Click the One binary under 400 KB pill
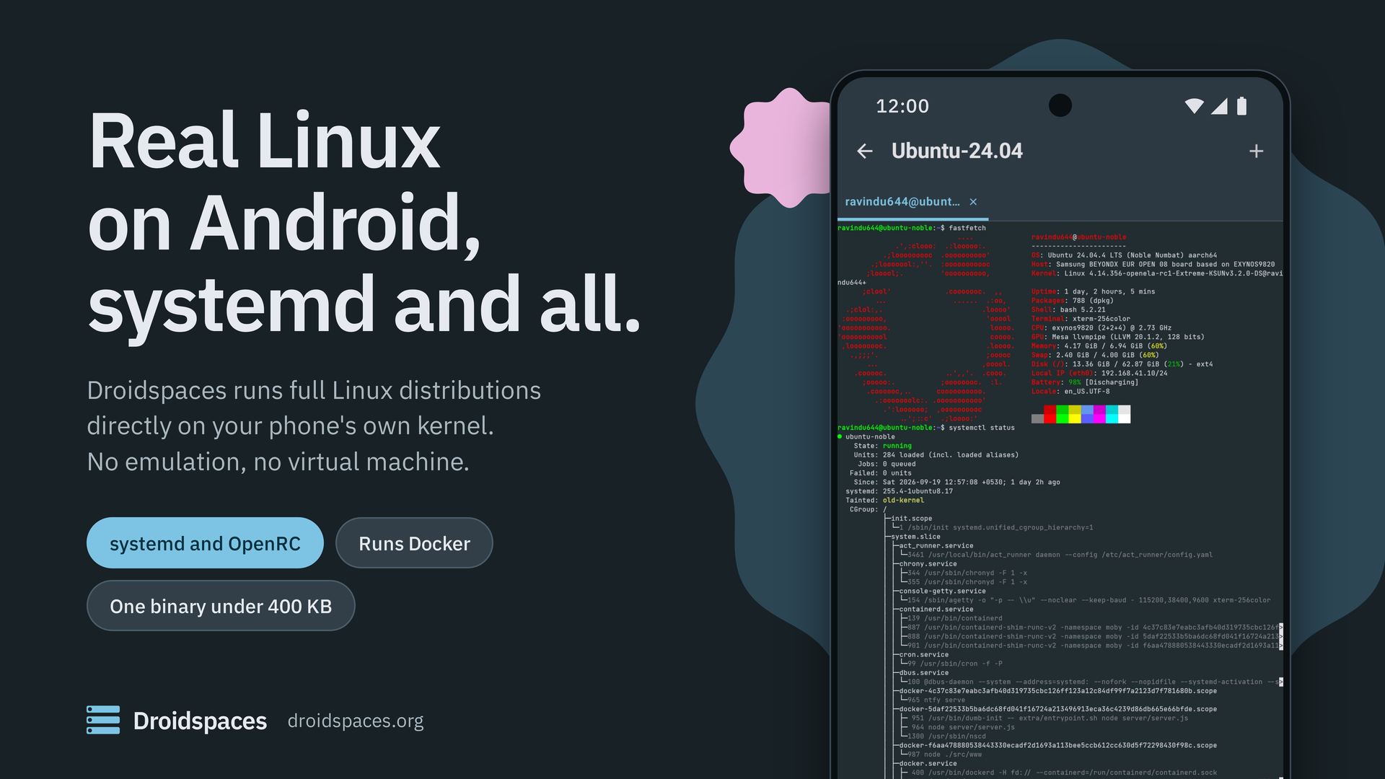The width and height of the screenshot is (1385, 779). point(221,606)
